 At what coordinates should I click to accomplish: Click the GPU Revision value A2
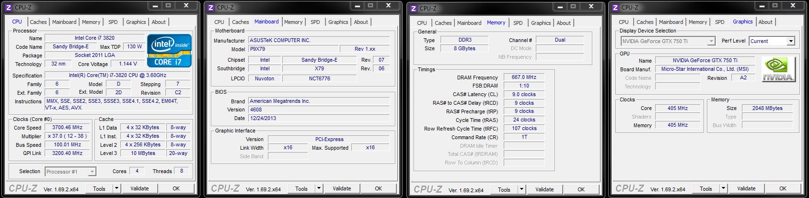click(743, 77)
